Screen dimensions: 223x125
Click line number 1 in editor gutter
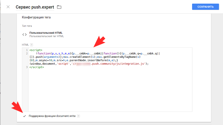pos(27,50)
